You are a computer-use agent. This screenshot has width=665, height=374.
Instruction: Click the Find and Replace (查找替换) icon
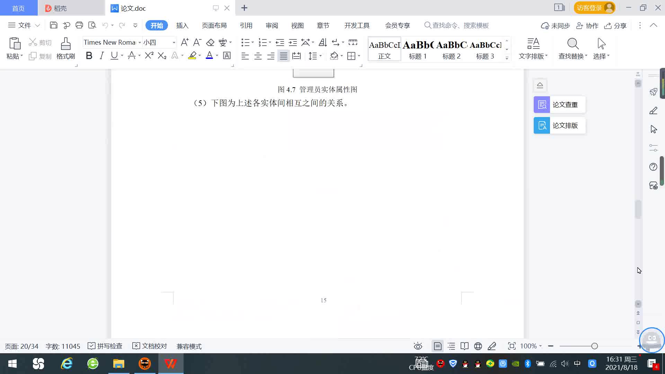pos(573,44)
